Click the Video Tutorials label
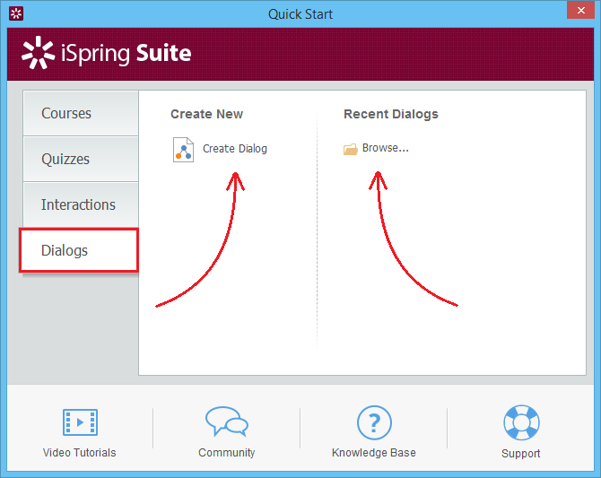 (79, 453)
